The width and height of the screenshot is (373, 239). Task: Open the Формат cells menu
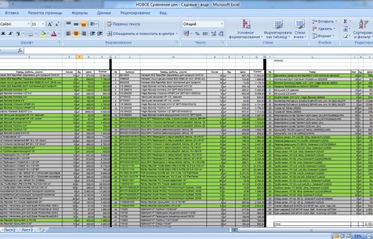pyautogui.click(x=323, y=35)
